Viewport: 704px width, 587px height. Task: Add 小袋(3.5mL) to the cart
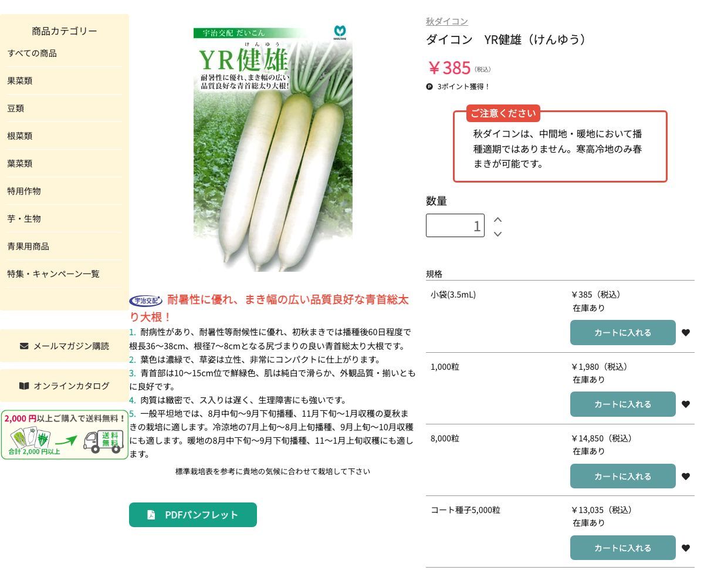coord(622,332)
